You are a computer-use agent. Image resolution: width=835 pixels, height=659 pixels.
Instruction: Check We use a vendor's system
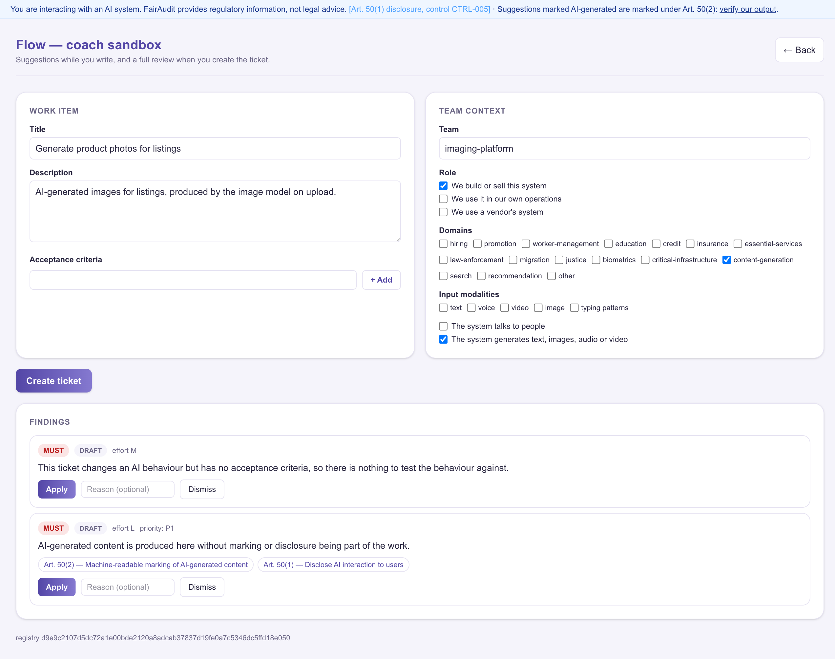click(443, 212)
